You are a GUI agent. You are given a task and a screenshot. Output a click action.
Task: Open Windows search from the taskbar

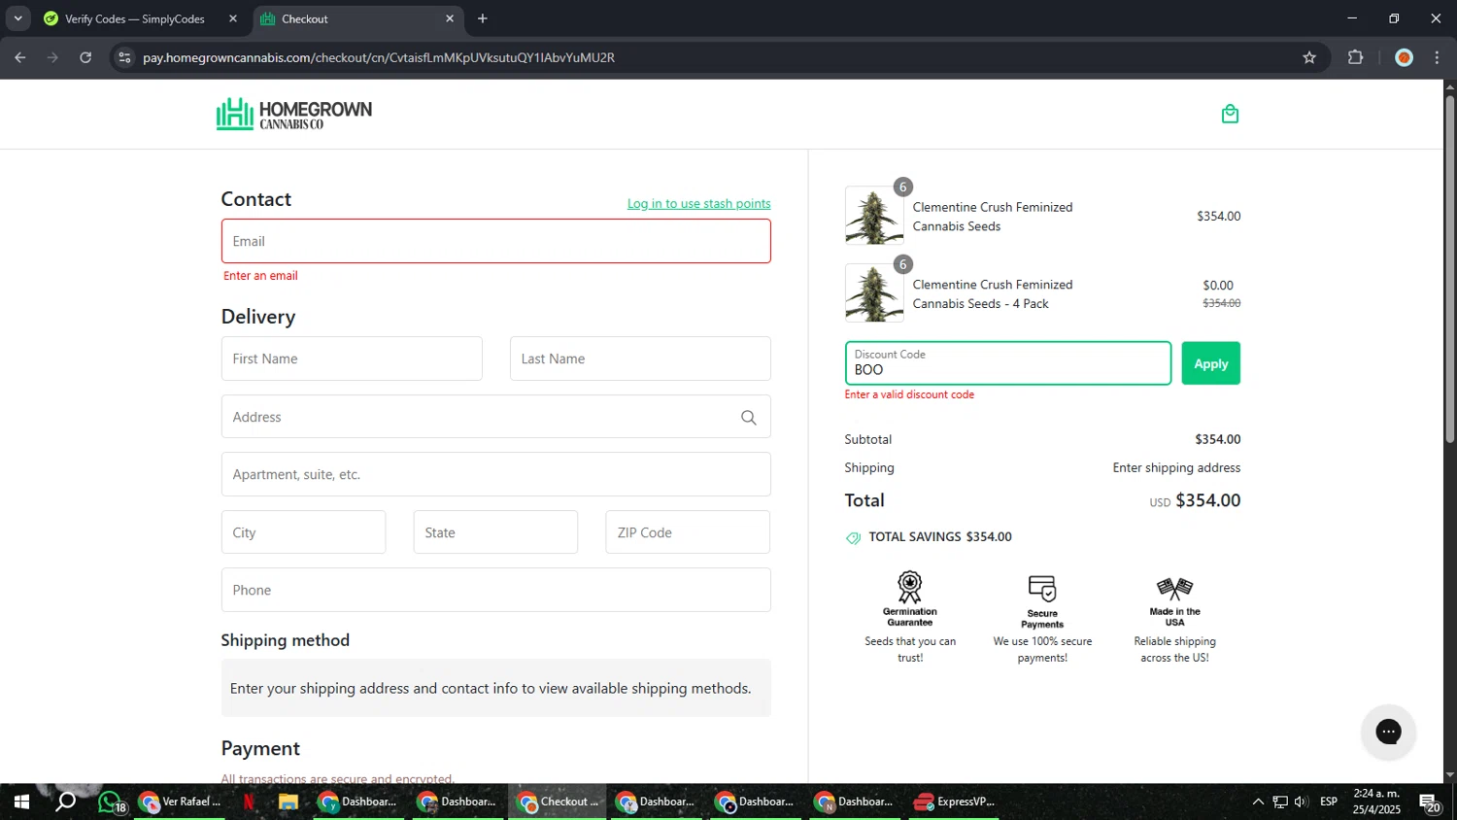[65, 802]
